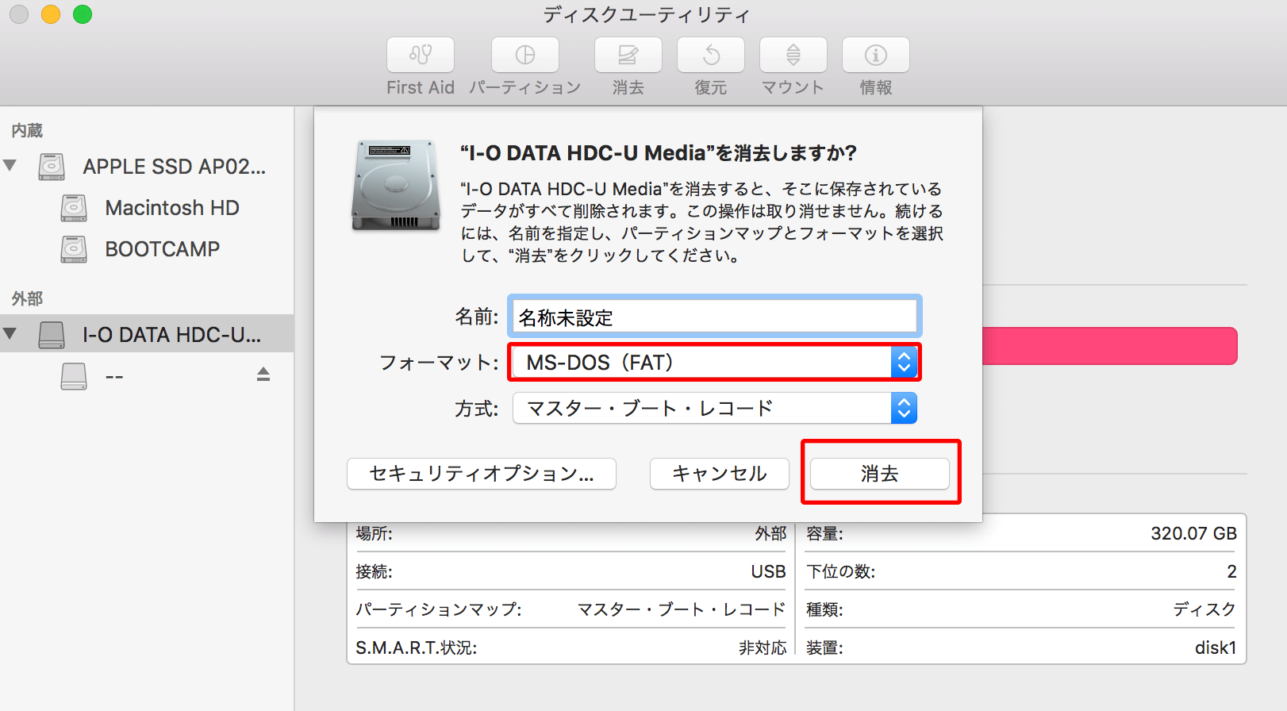Screen dimensions: 1287x711
Task: Select APPLE SSD disk icon in sidebar
Action: click(x=52, y=167)
